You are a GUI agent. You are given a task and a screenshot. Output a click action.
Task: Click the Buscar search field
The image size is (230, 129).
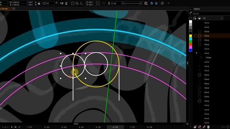[x=211, y=14]
